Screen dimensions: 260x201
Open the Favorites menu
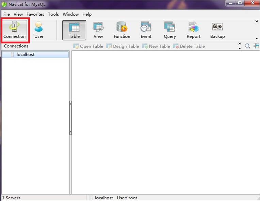tap(35, 14)
